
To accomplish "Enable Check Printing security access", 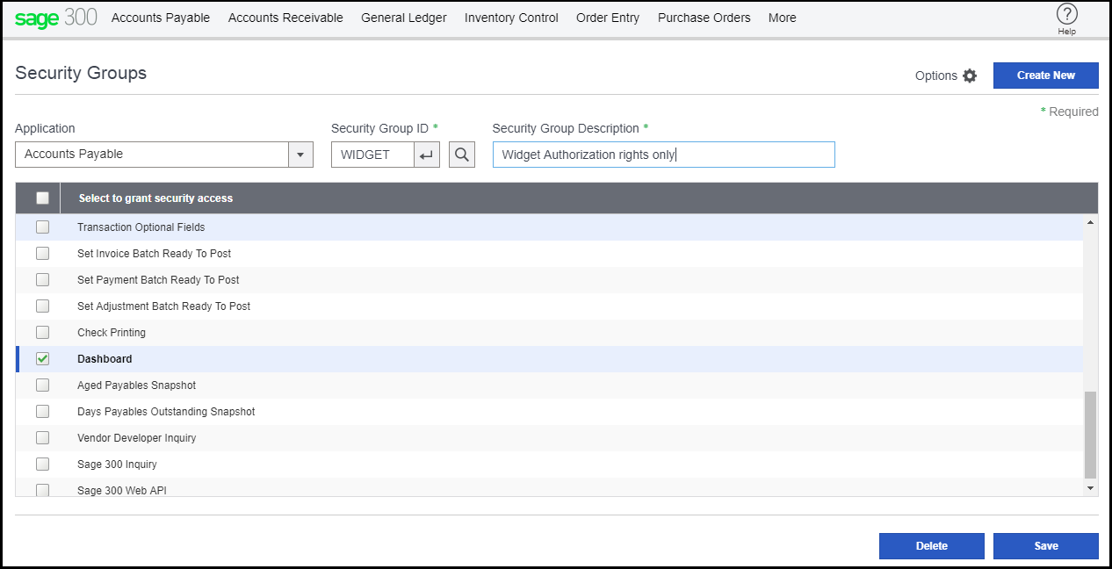I will [x=42, y=332].
